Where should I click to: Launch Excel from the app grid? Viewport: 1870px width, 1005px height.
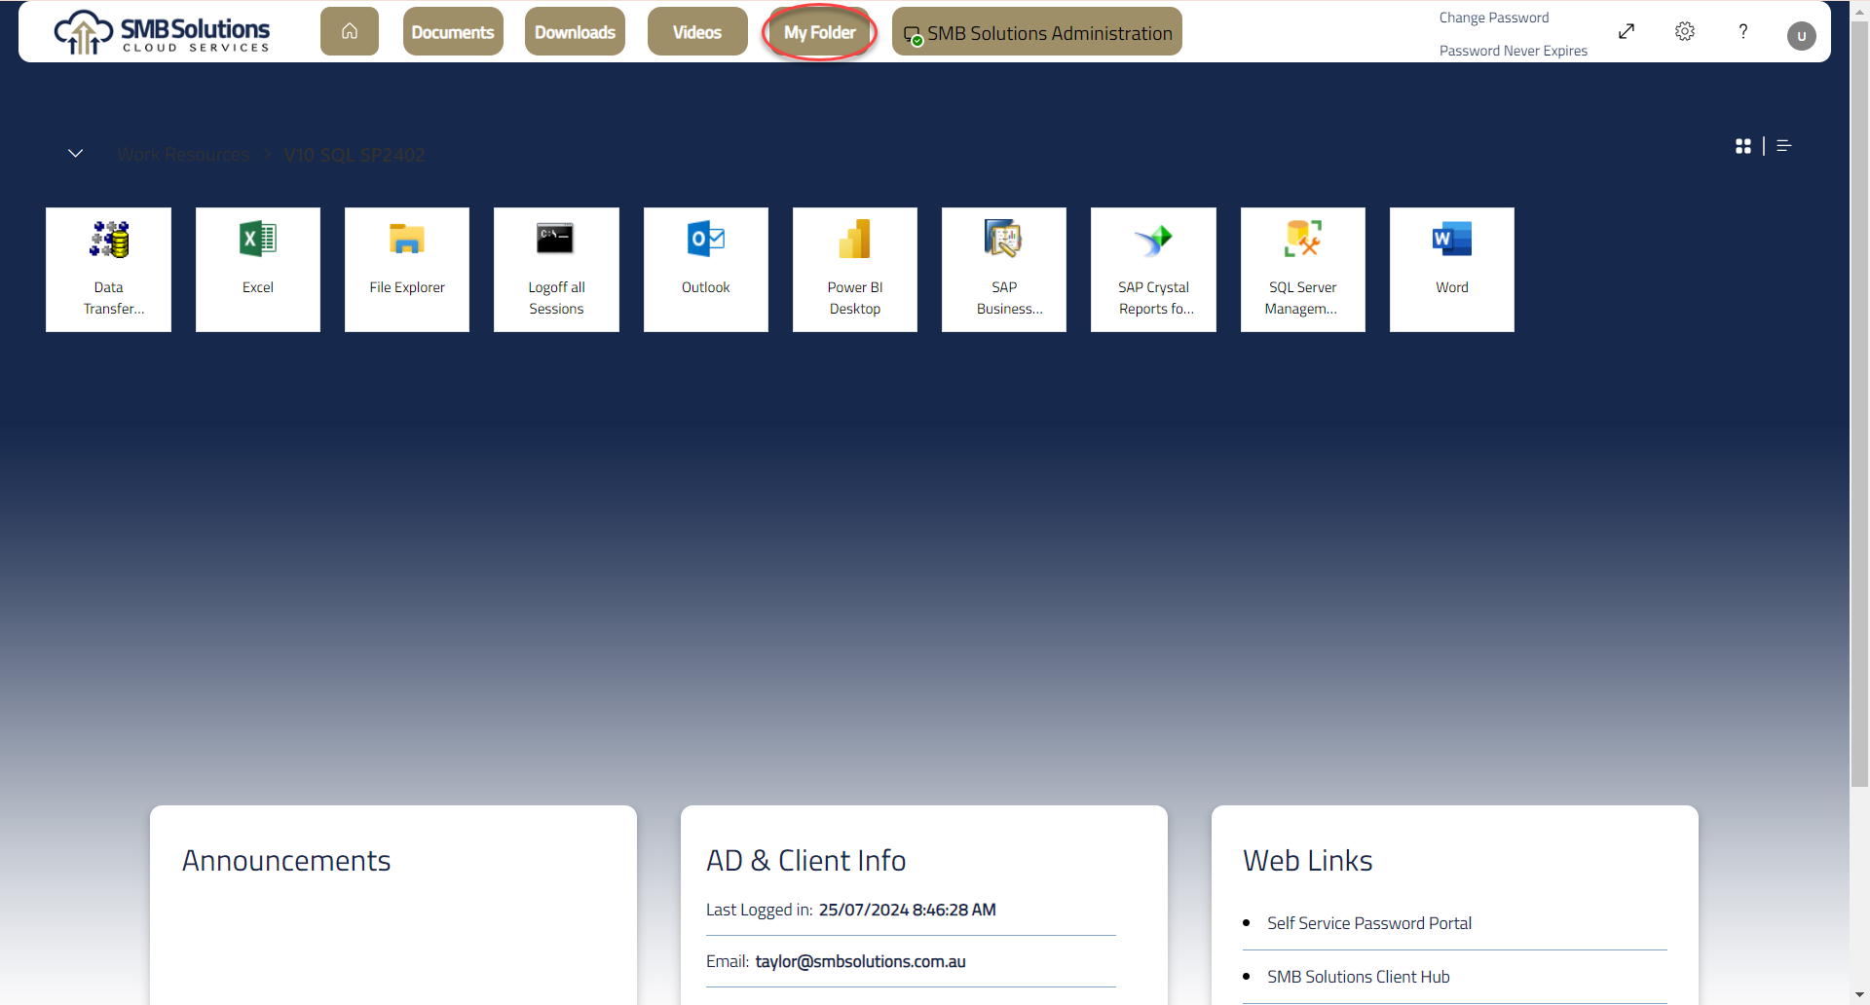(257, 269)
